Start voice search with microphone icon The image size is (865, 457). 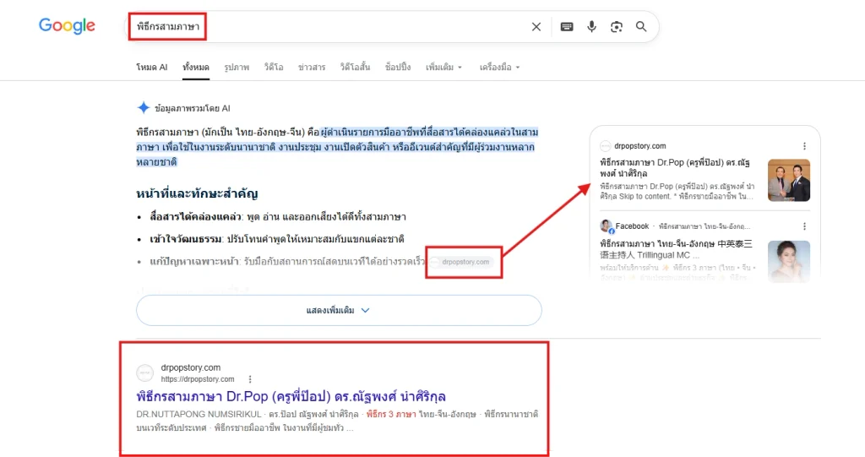coord(591,26)
